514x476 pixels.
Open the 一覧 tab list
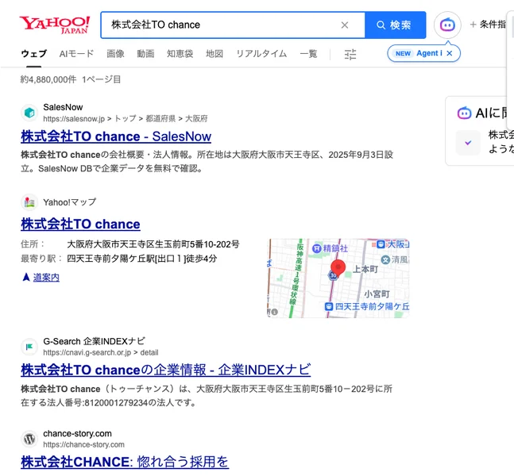[x=308, y=54]
